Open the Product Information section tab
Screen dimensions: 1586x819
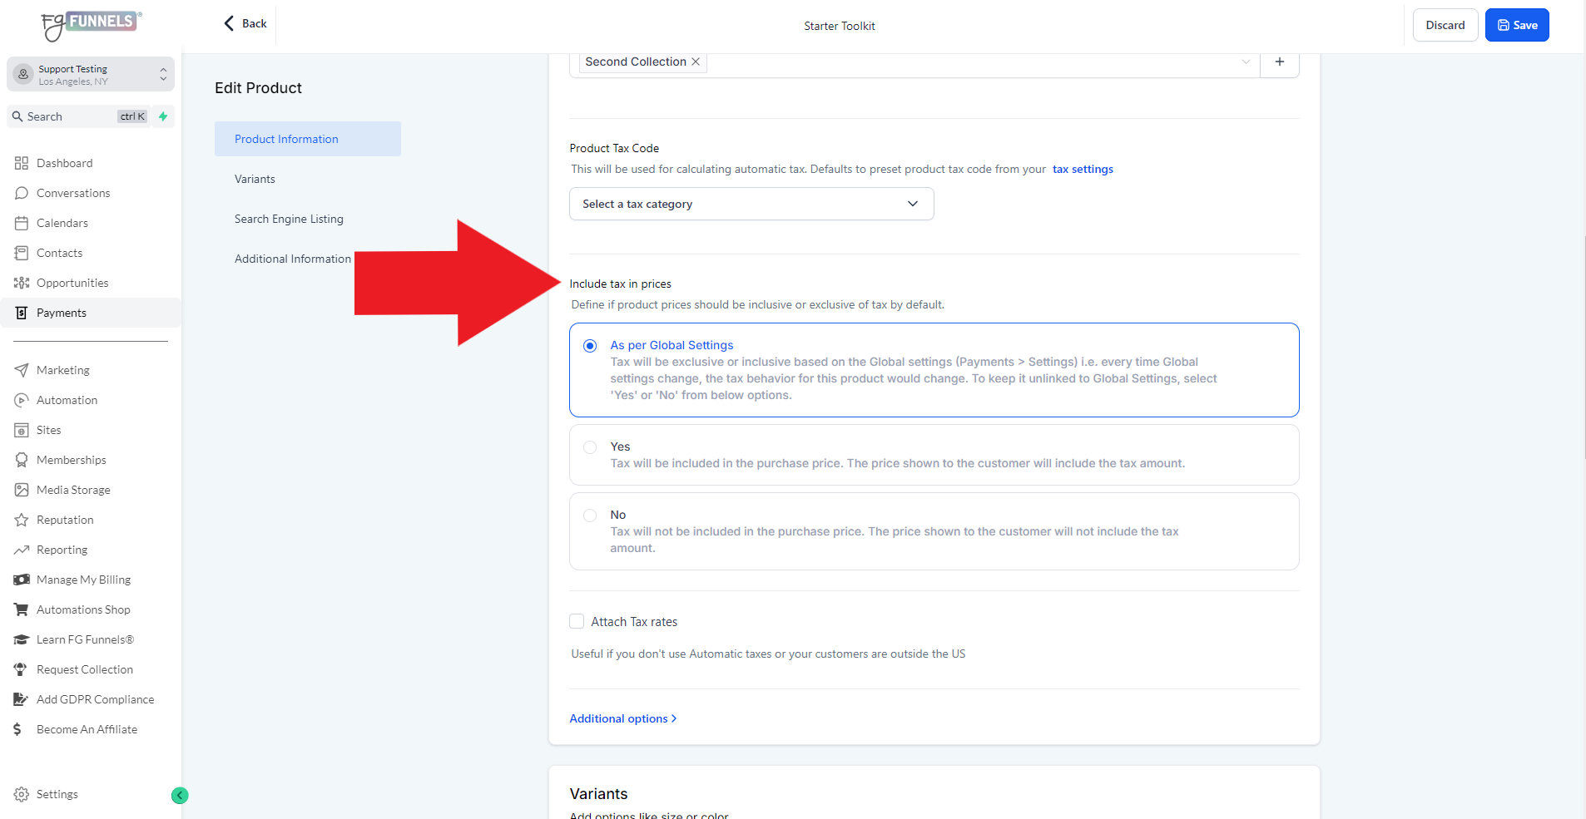pos(308,139)
